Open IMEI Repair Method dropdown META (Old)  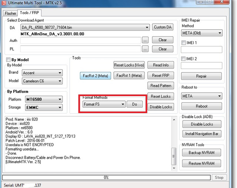(x=202, y=33)
